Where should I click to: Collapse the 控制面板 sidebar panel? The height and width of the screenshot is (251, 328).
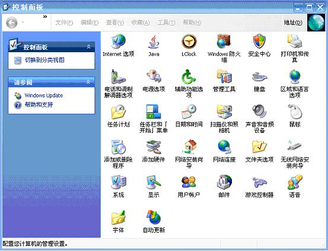[88, 47]
